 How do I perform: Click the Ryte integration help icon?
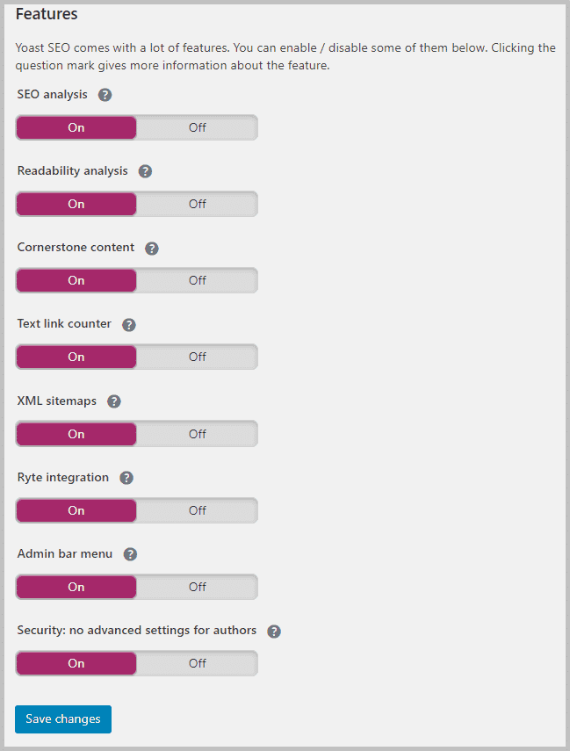pos(126,478)
